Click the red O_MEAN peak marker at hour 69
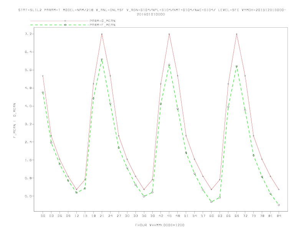This screenshot has height=235, width=304. coord(237,34)
